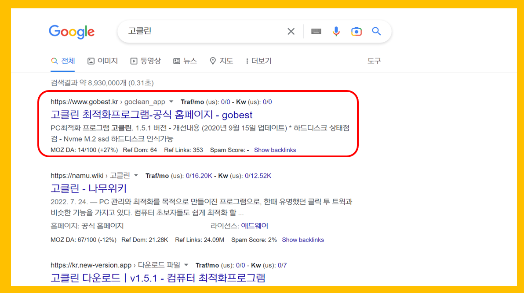Image resolution: width=524 pixels, height=293 pixels.
Task: Open the 도구 search tools menu
Action: click(x=374, y=61)
